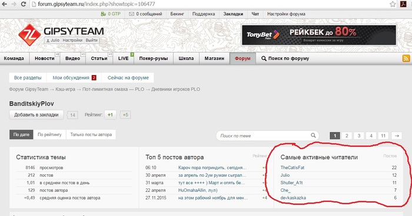Viewport: 412px width, 216px height.
Task: Open the RSS feed icon
Action: tap(406, 59)
